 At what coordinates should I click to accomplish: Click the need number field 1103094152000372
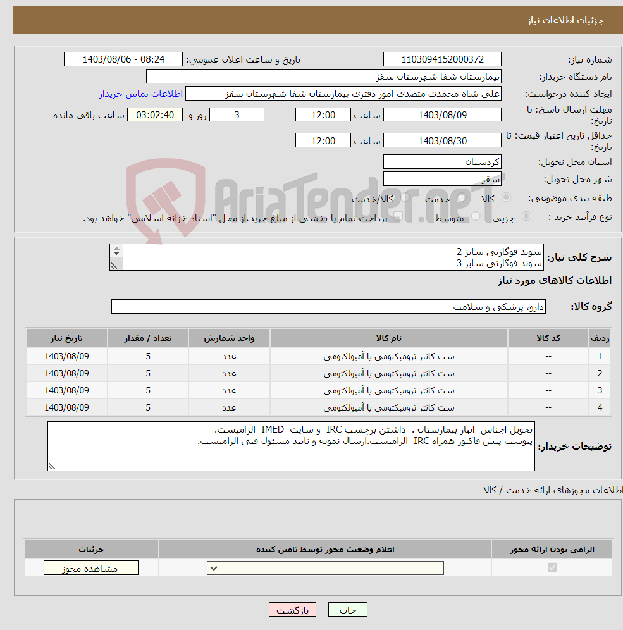[x=442, y=59]
